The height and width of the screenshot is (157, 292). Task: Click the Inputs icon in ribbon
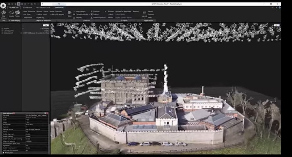[11, 13]
